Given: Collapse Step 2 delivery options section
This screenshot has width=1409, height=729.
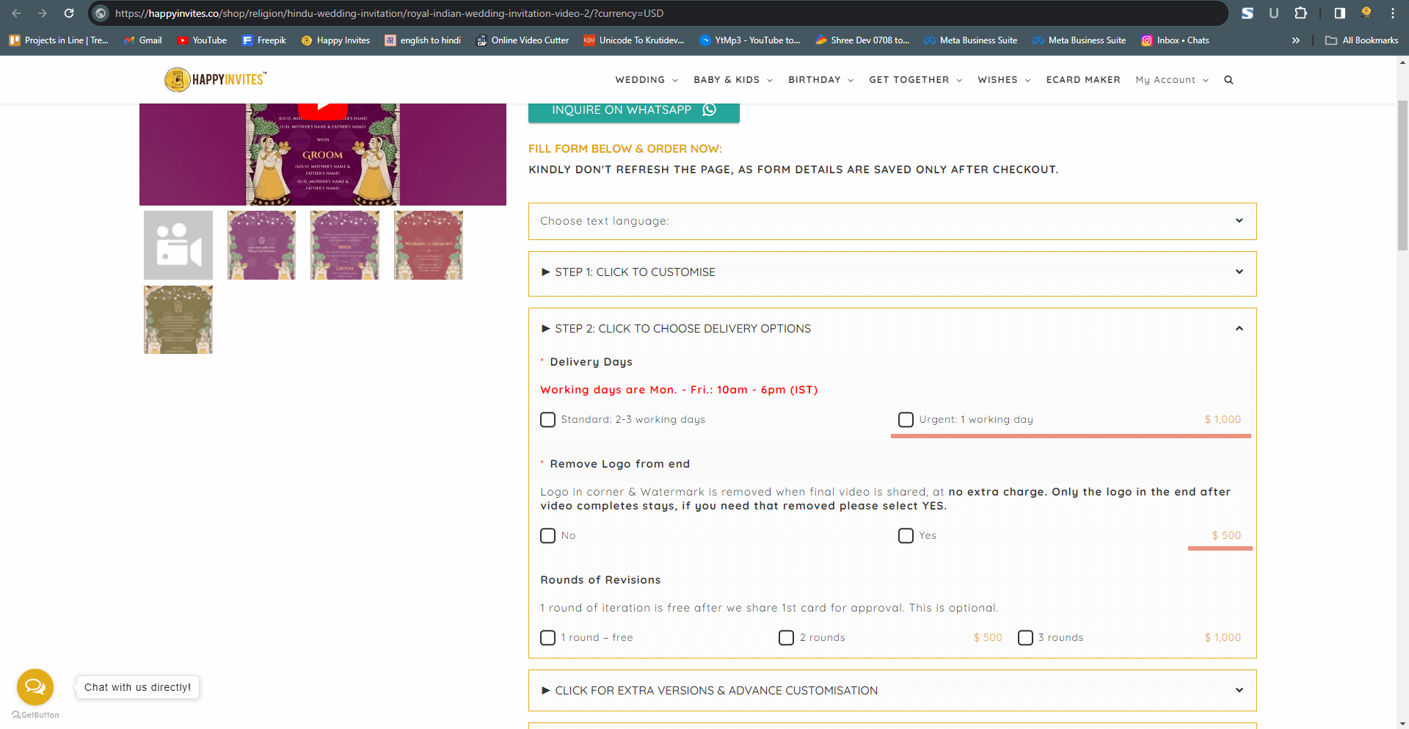Looking at the screenshot, I should pos(1239,328).
